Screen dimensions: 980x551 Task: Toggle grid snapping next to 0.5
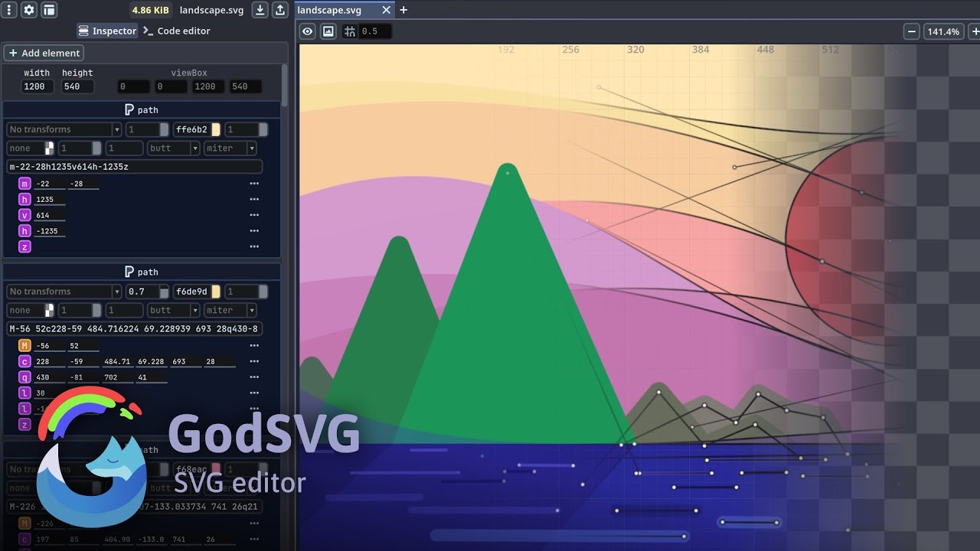pyautogui.click(x=350, y=31)
